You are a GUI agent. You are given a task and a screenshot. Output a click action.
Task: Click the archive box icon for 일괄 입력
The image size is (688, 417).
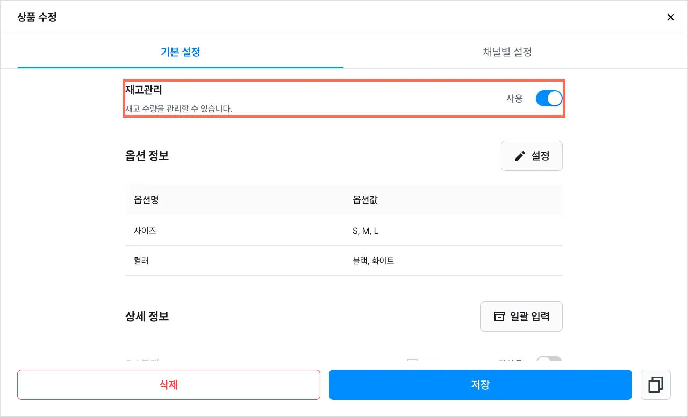(499, 316)
